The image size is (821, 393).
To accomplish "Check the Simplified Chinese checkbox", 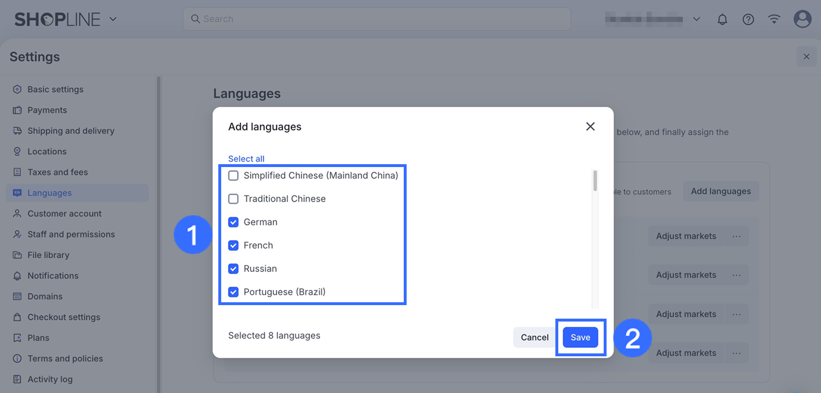I will pos(233,176).
